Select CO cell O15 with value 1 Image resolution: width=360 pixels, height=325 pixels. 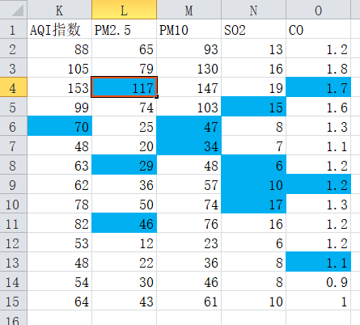pos(319,301)
